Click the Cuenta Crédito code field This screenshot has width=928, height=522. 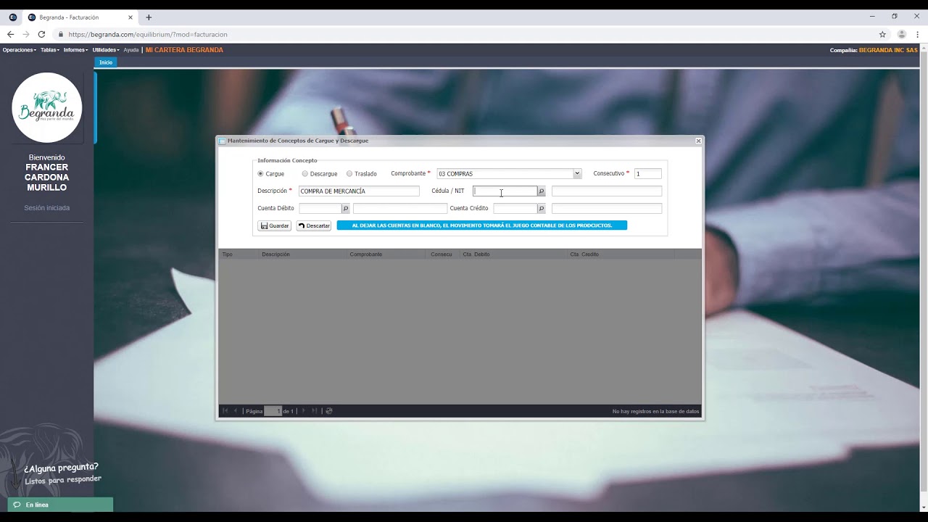515,209
